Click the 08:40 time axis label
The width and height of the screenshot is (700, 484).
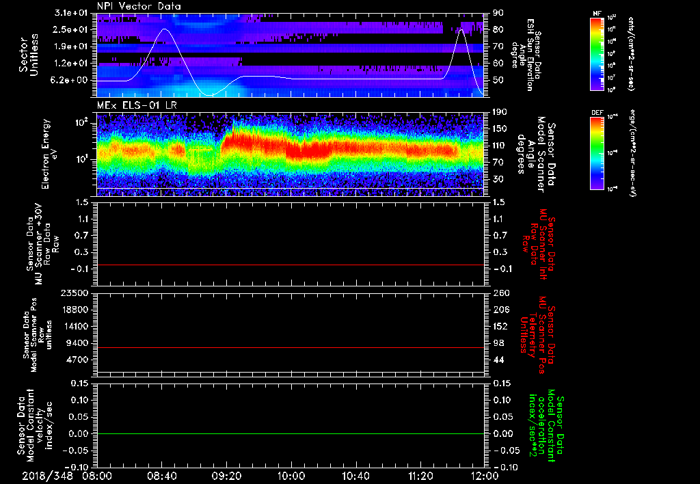coord(161,476)
